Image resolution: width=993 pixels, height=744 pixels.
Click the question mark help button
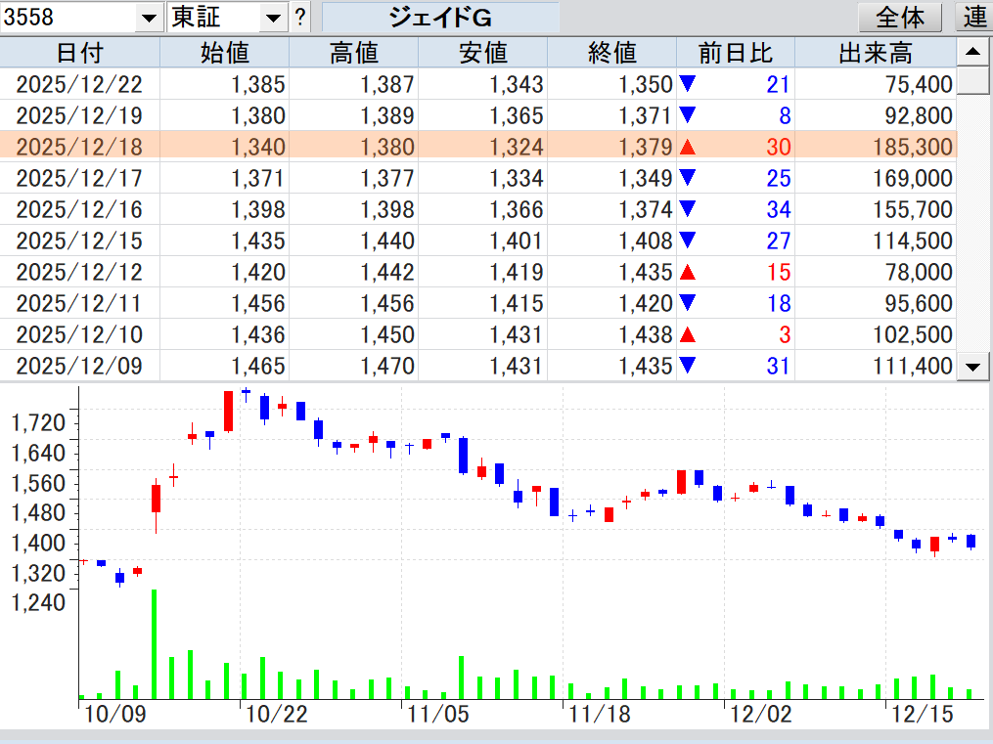coord(300,17)
